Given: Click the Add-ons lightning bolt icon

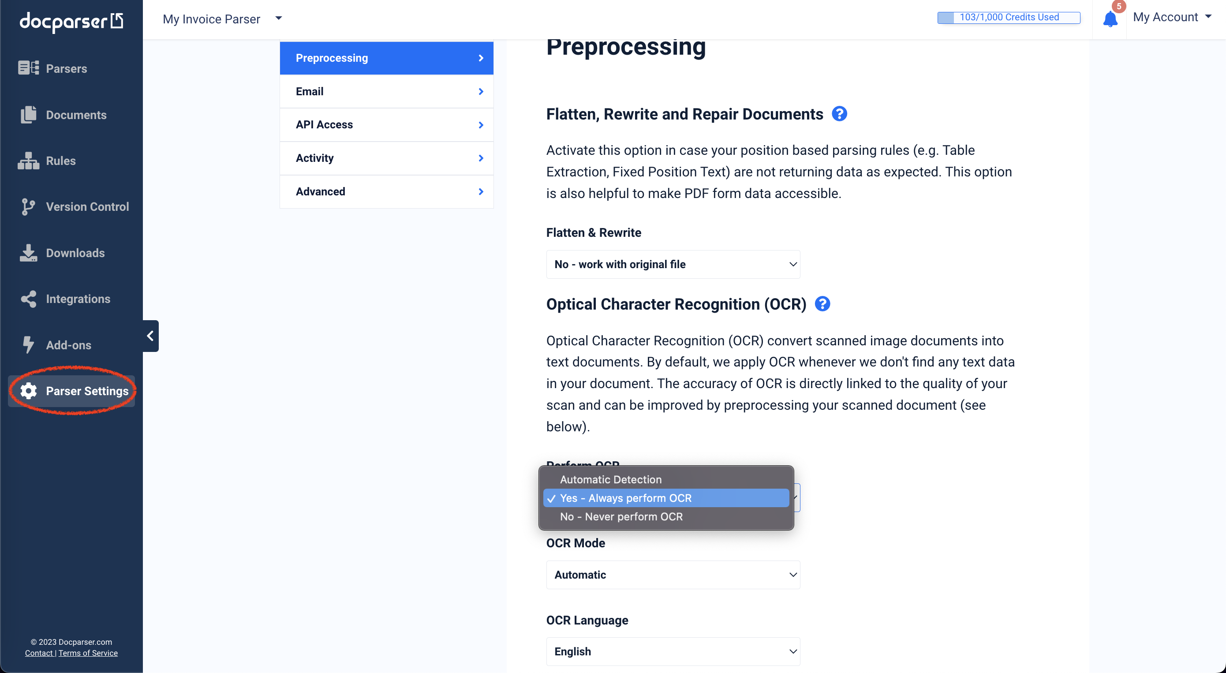Looking at the screenshot, I should point(28,345).
